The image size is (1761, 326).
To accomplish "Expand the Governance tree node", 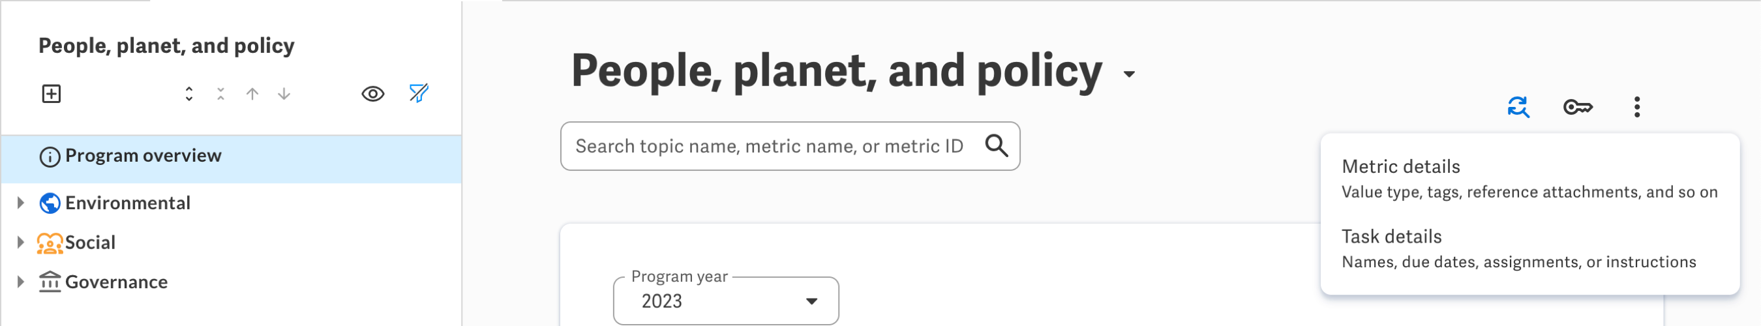I will (x=20, y=282).
